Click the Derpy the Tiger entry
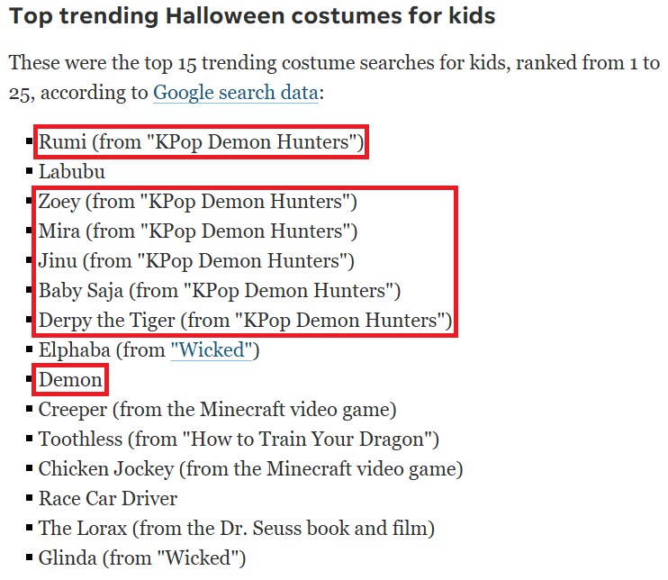The height and width of the screenshot is (580, 668). pos(244,321)
